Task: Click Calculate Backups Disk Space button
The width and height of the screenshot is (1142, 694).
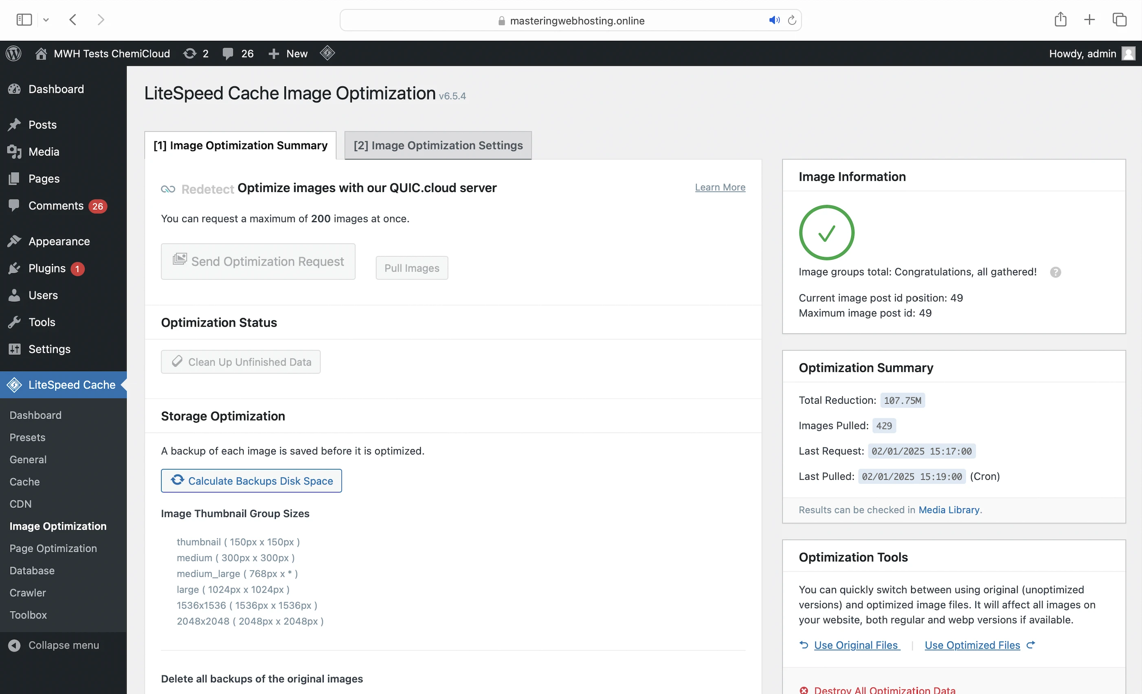Action: point(251,481)
